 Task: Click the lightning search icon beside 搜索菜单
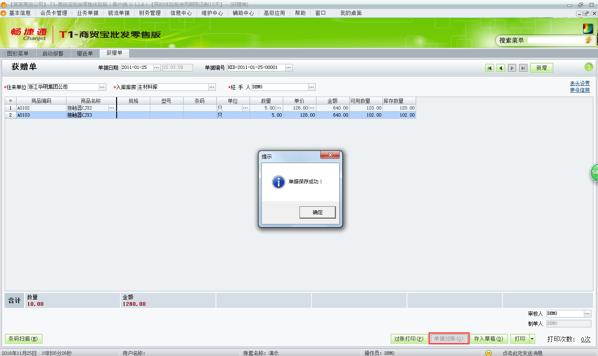point(589,41)
